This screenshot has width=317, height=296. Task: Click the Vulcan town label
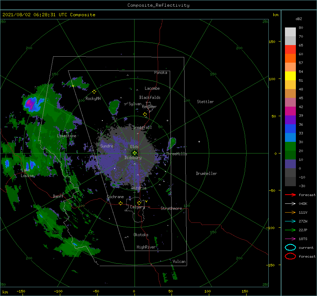(x=179, y=262)
